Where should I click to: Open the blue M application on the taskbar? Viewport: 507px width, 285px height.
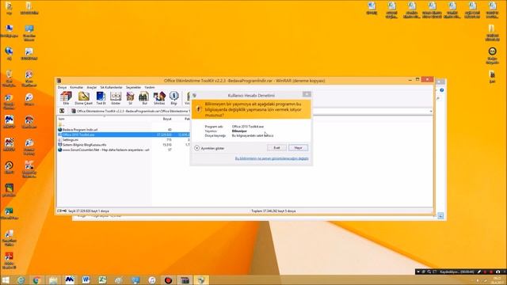pyautogui.click(x=70, y=280)
